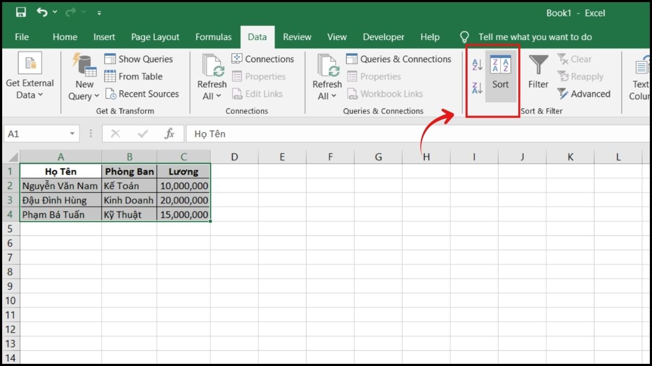
Task: Click the Tell me what you want to do field
Action: [x=535, y=37]
